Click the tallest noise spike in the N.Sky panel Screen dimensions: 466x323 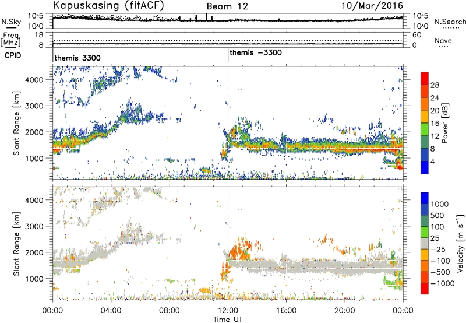pos(206,17)
